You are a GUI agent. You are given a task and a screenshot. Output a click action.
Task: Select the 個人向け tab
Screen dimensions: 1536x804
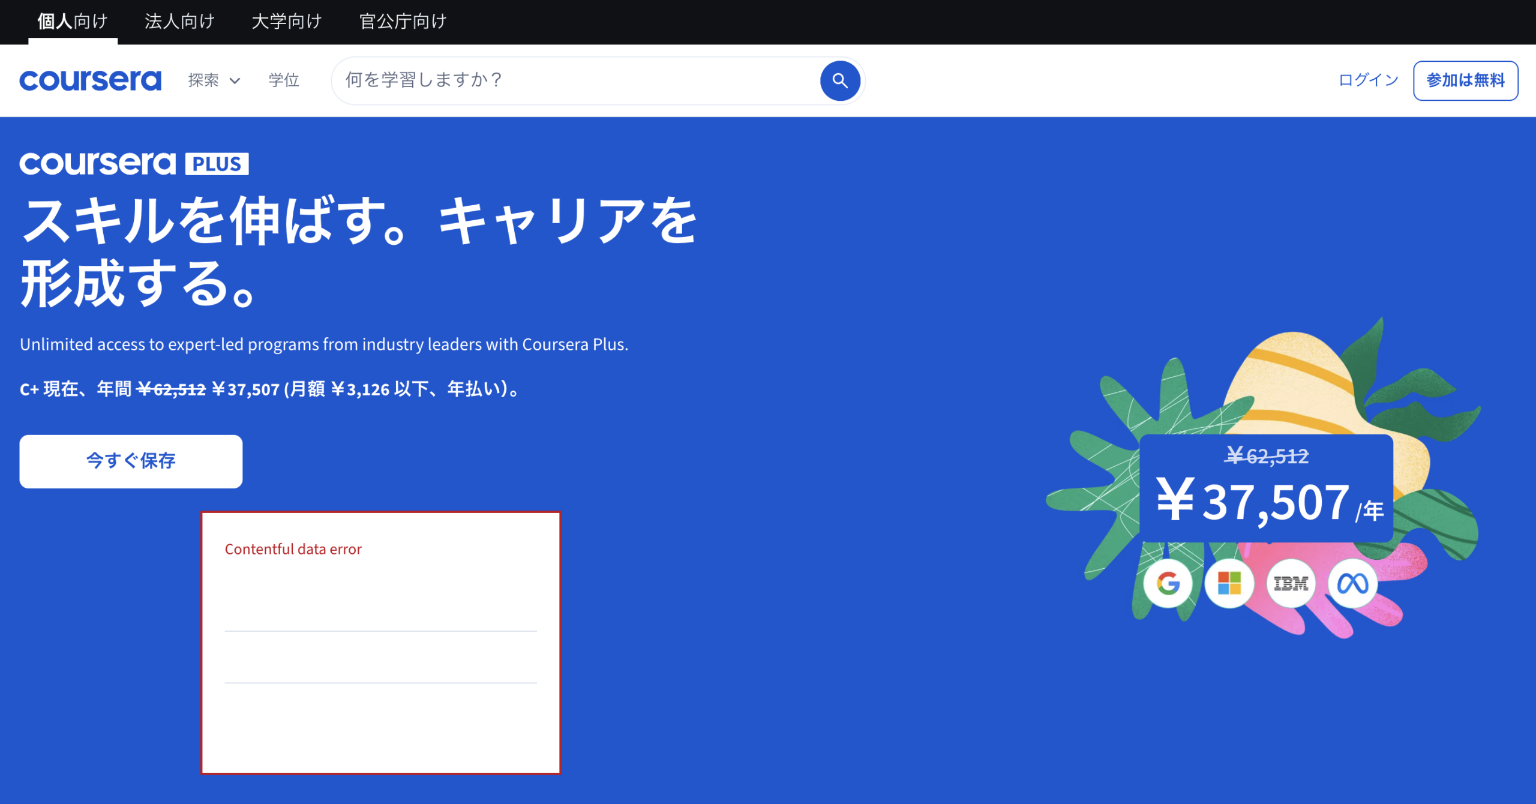click(x=73, y=22)
